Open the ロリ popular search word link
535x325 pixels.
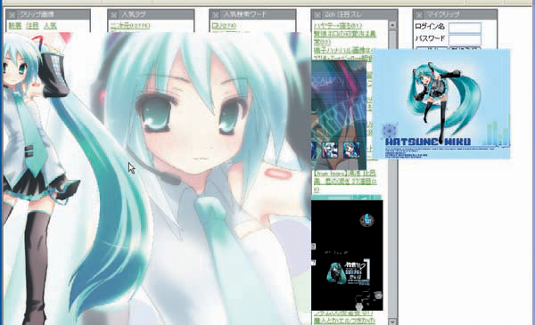pos(224,26)
